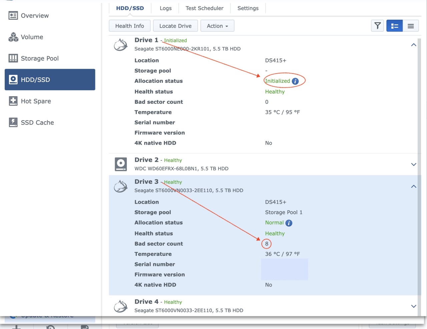
Task: Click the filter funnel icon
Action: pyautogui.click(x=377, y=26)
